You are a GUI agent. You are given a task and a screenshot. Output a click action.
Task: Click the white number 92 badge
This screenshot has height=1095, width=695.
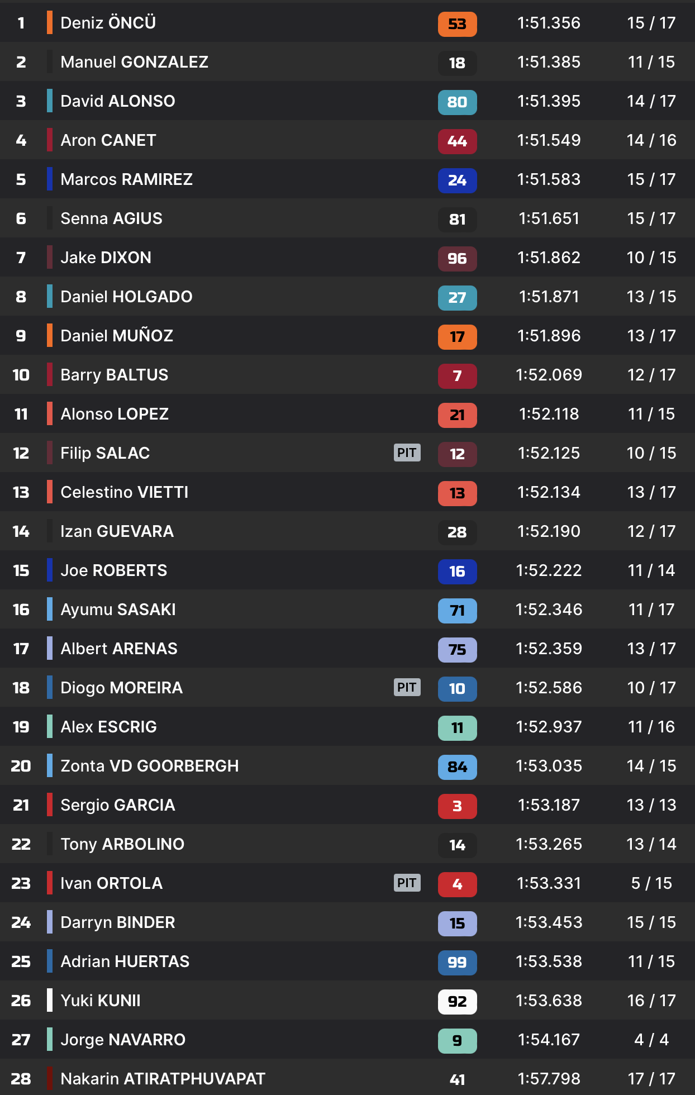coord(457,1002)
